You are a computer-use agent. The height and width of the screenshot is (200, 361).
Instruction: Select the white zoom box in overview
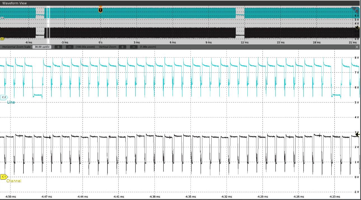click(48, 22)
